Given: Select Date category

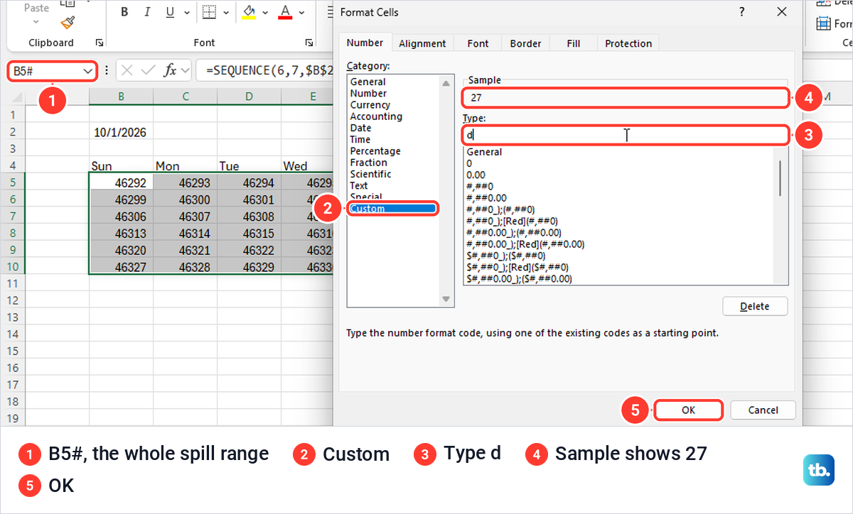Looking at the screenshot, I should [360, 128].
